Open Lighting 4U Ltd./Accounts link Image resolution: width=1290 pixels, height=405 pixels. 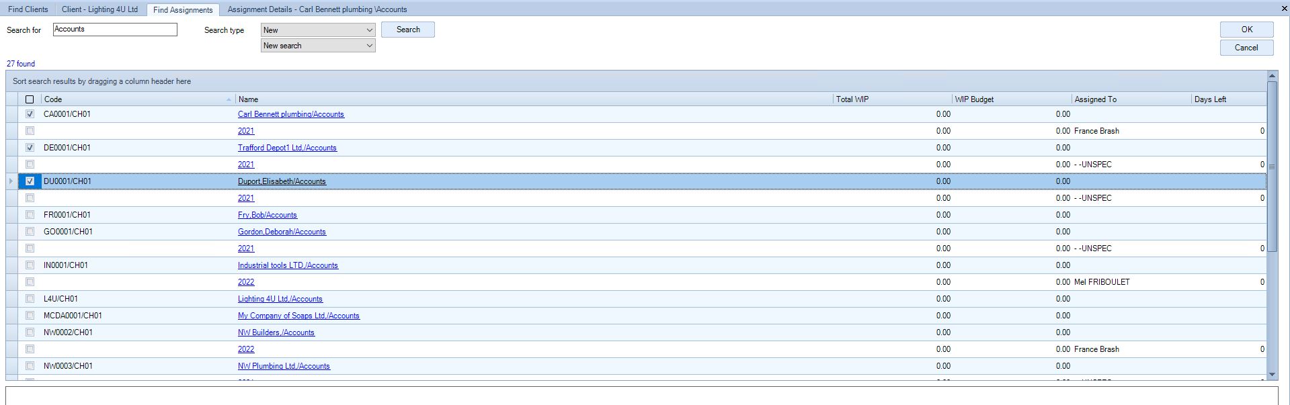[280, 299]
